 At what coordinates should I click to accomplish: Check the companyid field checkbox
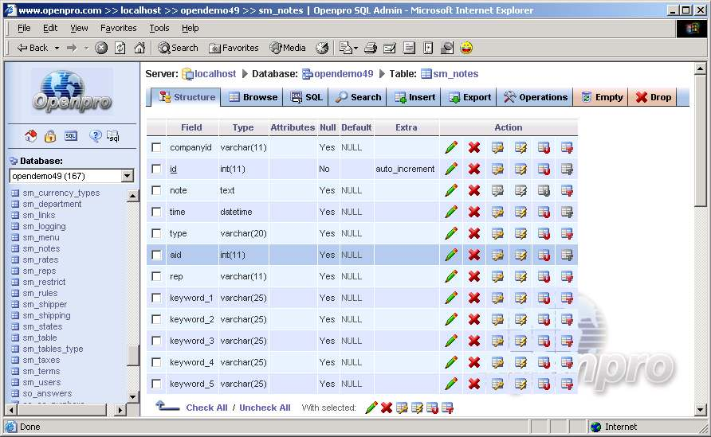[156, 147]
